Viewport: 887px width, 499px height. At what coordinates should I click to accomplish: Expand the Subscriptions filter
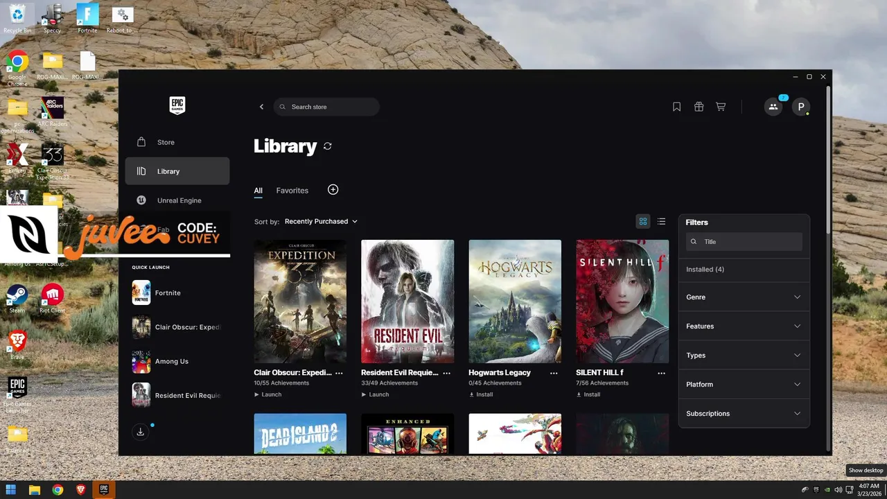744,414
